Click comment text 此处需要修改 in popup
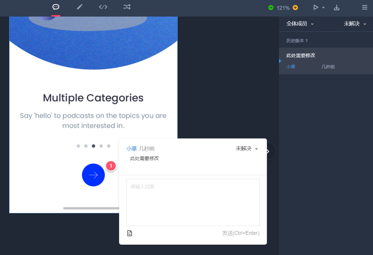 (145, 158)
